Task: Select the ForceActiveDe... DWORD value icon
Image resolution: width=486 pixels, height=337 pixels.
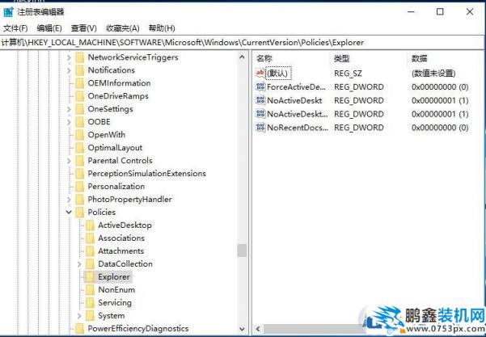Action: coord(260,86)
